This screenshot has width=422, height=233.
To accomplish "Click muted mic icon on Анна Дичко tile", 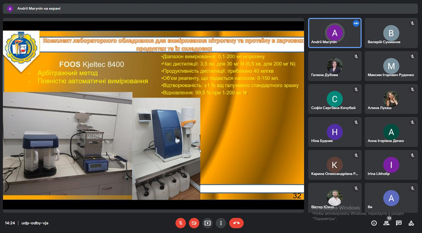I will click(x=412, y=122).
